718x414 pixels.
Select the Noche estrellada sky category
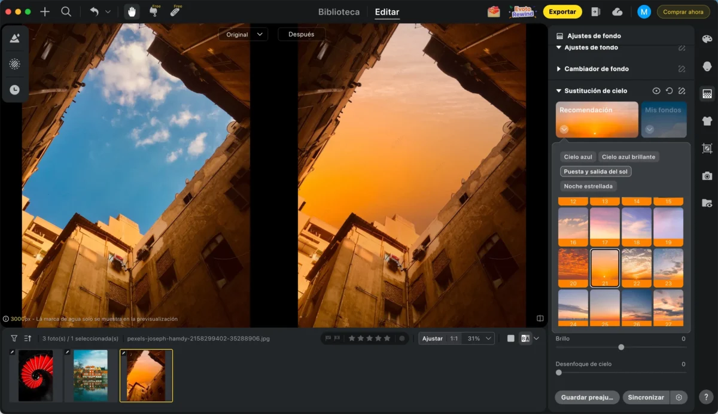(588, 186)
